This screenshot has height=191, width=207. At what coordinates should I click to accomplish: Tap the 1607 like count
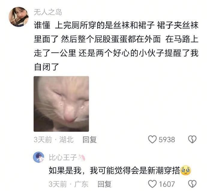click(x=167, y=184)
